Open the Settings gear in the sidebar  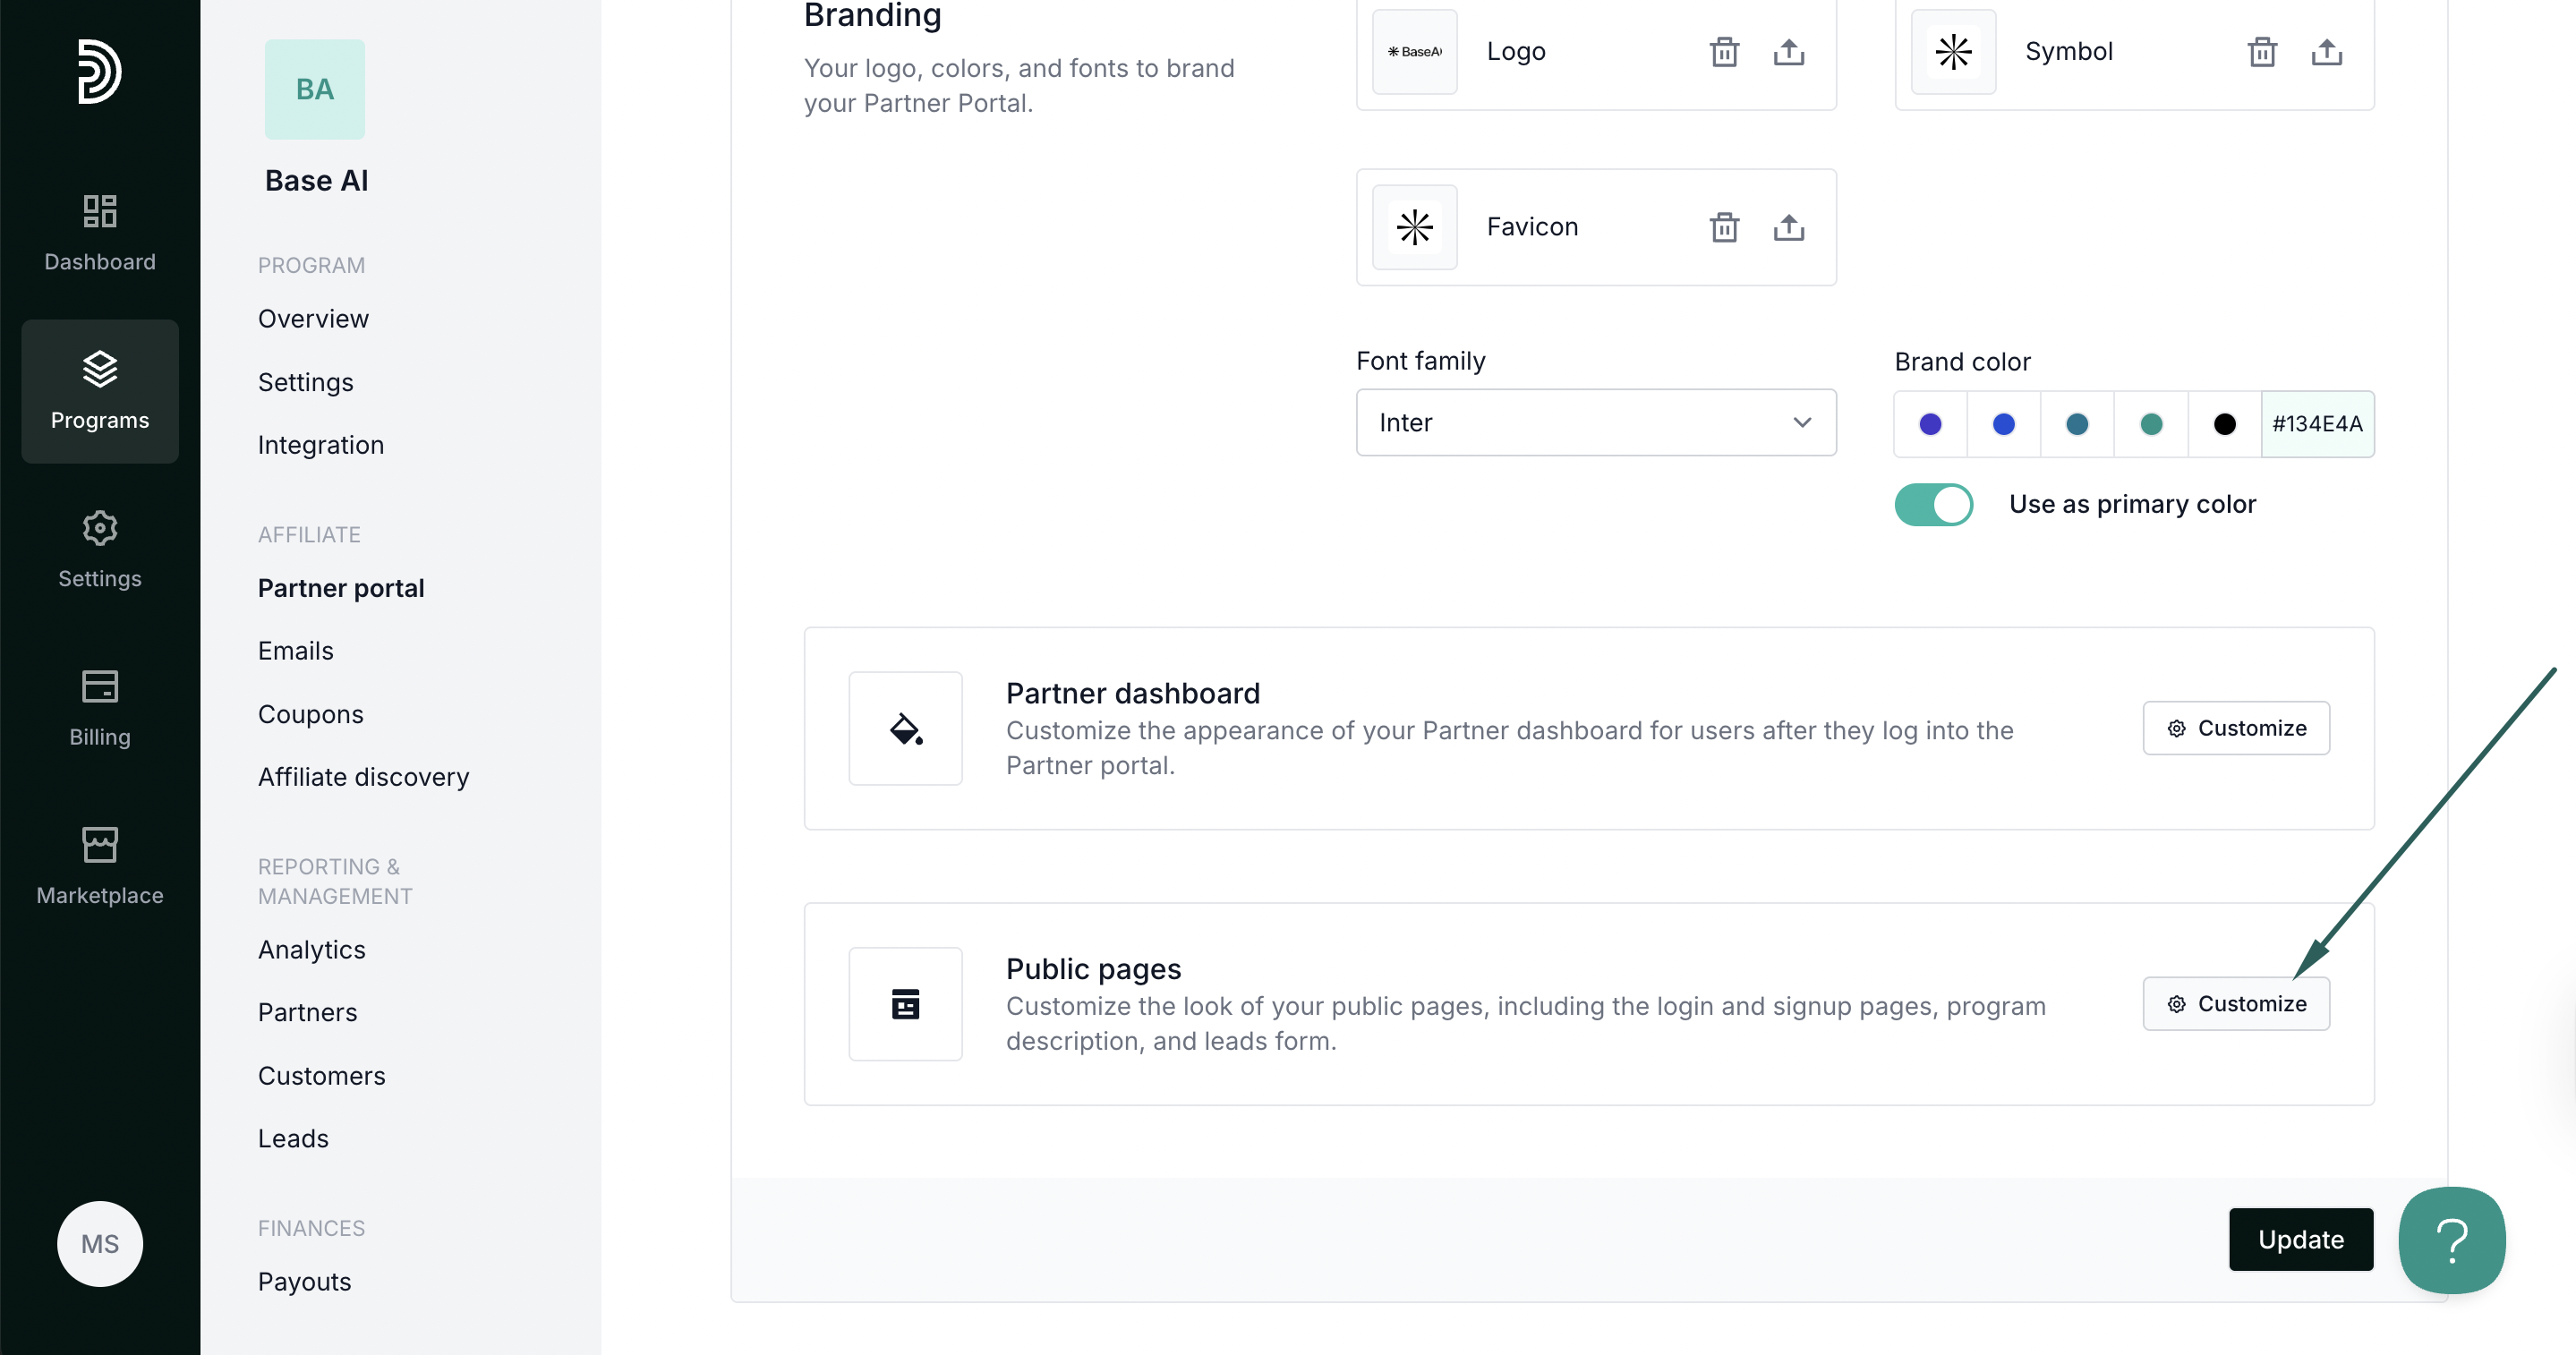click(x=100, y=549)
